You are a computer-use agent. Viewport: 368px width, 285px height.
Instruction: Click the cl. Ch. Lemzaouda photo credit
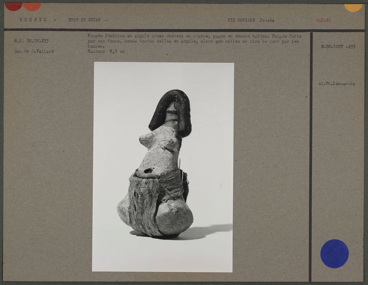pos(337,84)
